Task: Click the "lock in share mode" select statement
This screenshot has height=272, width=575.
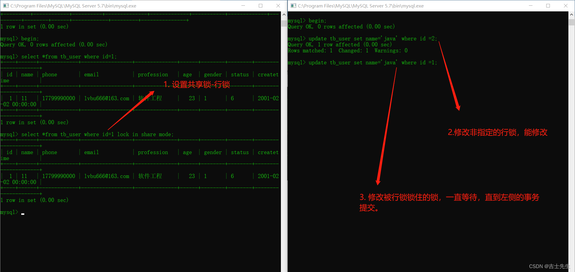Action: tap(97, 134)
